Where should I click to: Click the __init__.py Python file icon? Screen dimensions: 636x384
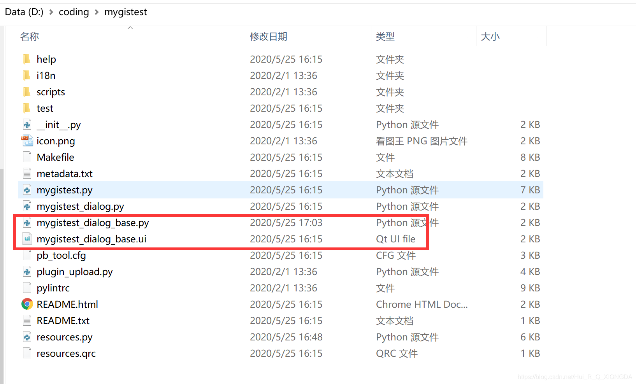pyautogui.click(x=27, y=124)
